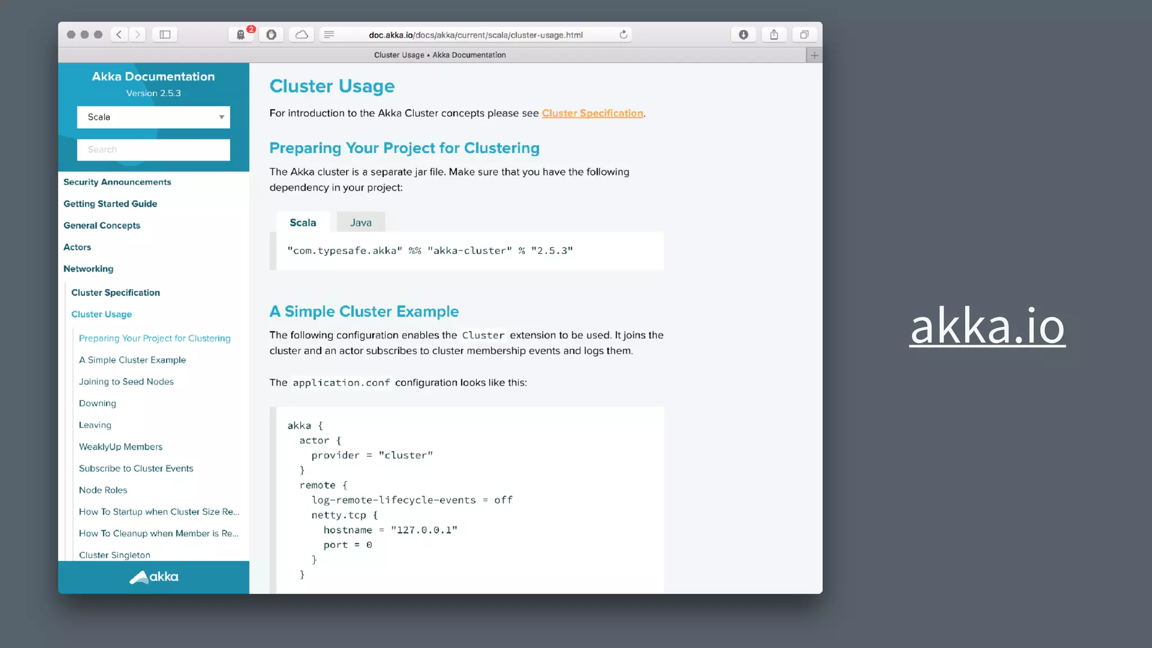Screen dimensions: 1152x648
Task: Click the provider = "cluster" config line
Action: click(372, 456)
